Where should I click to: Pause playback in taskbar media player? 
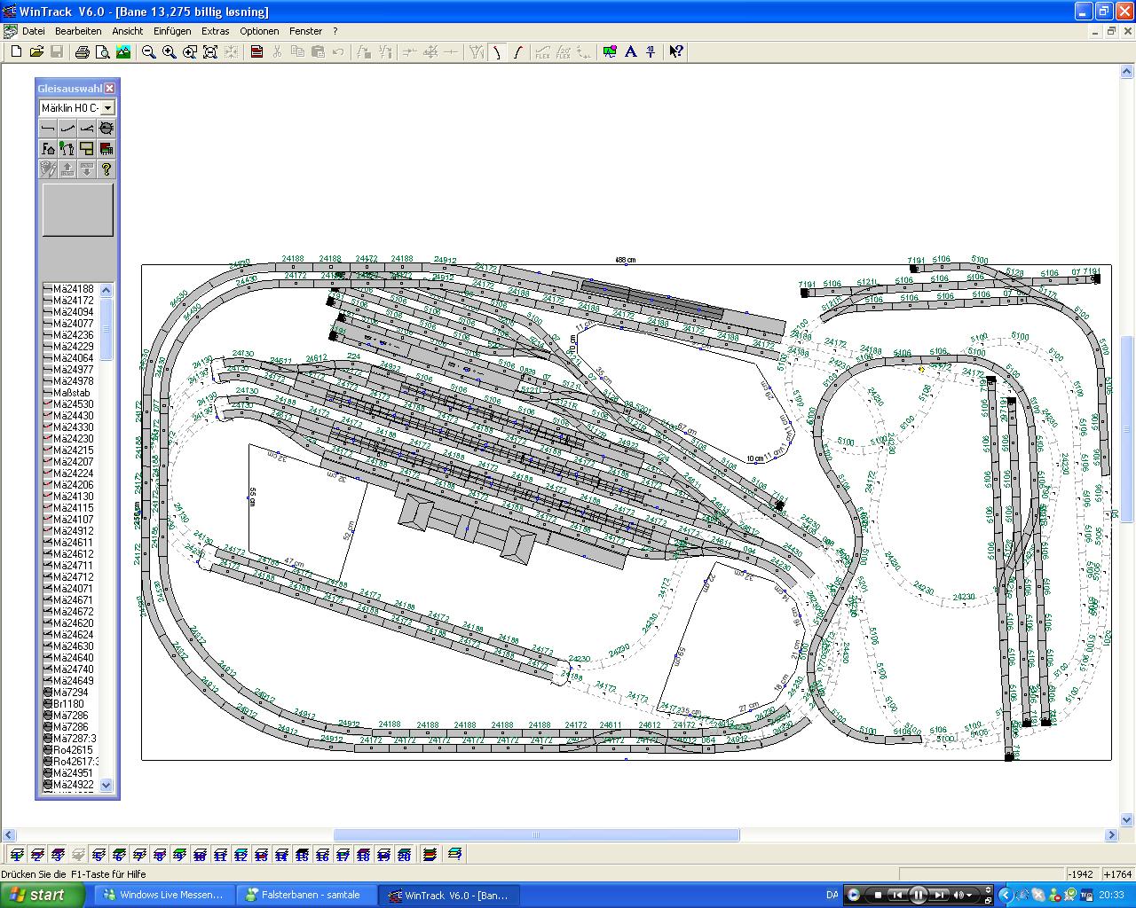point(919,895)
